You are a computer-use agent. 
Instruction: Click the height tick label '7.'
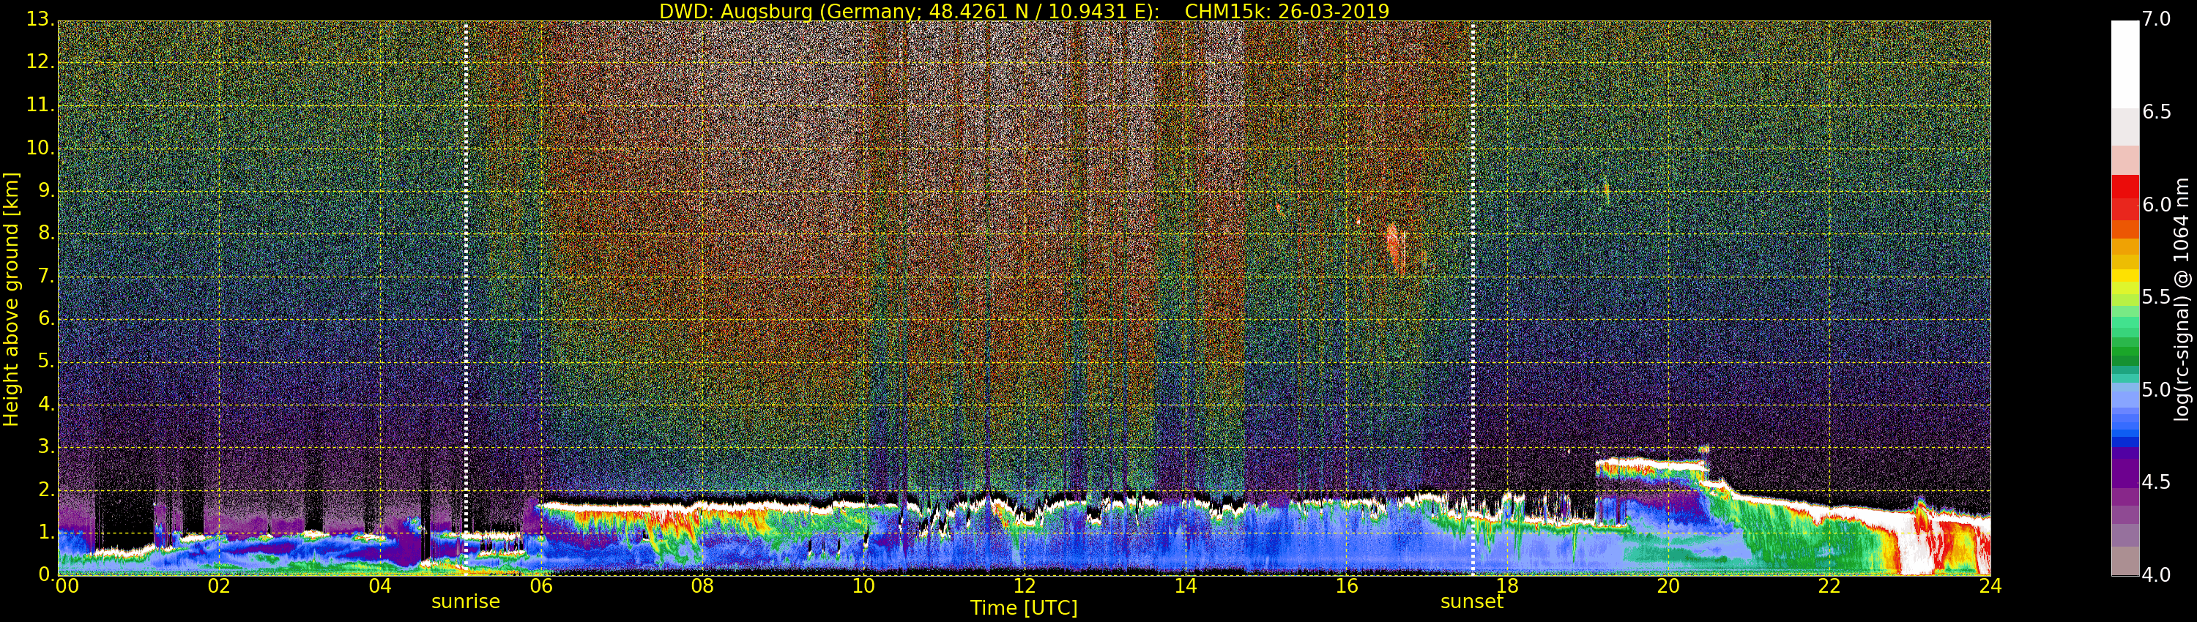[46, 275]
